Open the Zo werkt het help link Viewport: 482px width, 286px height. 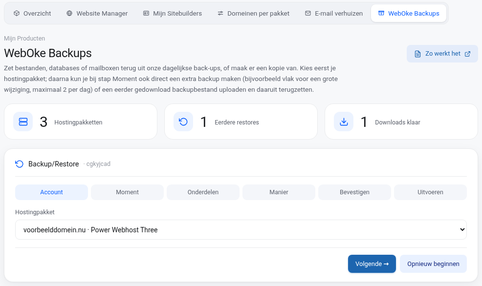pyautogui.click(x=442, y=54)
